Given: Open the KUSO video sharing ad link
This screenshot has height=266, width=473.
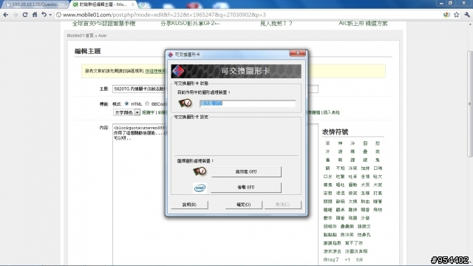Looking at the screenshot, I should [x=190, y=23].
